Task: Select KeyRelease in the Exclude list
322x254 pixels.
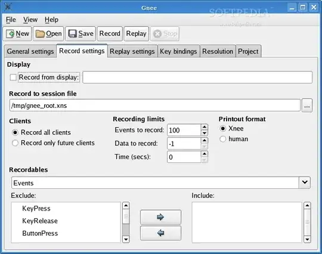Action: tap(40, 221)
